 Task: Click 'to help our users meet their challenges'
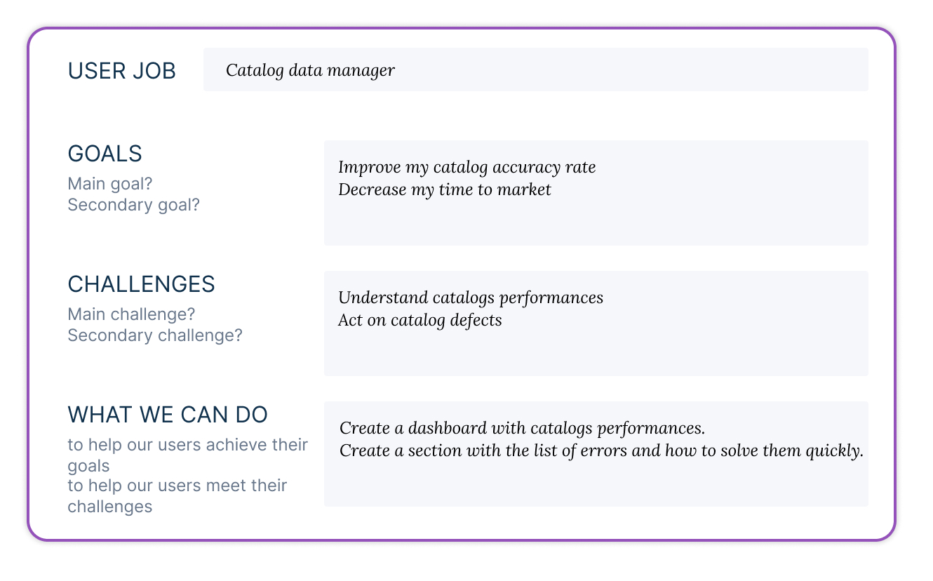(177, 495)
